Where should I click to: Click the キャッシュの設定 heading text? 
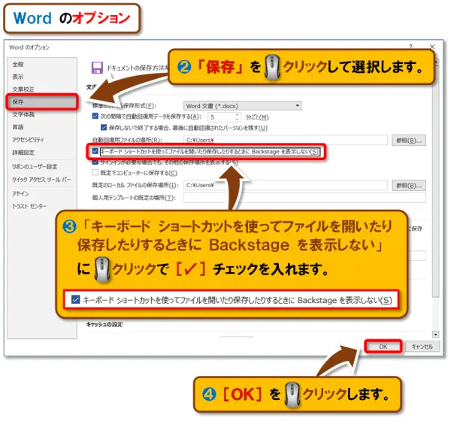coord(104,324)
